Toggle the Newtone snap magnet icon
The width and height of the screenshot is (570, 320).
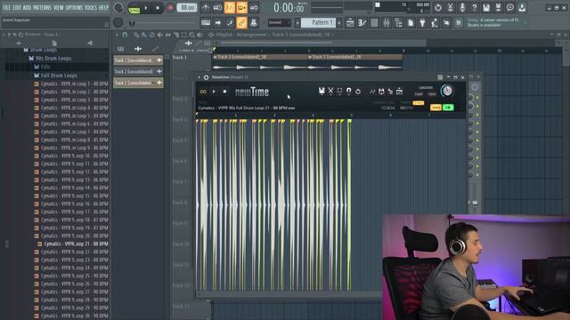click(348, 91)
